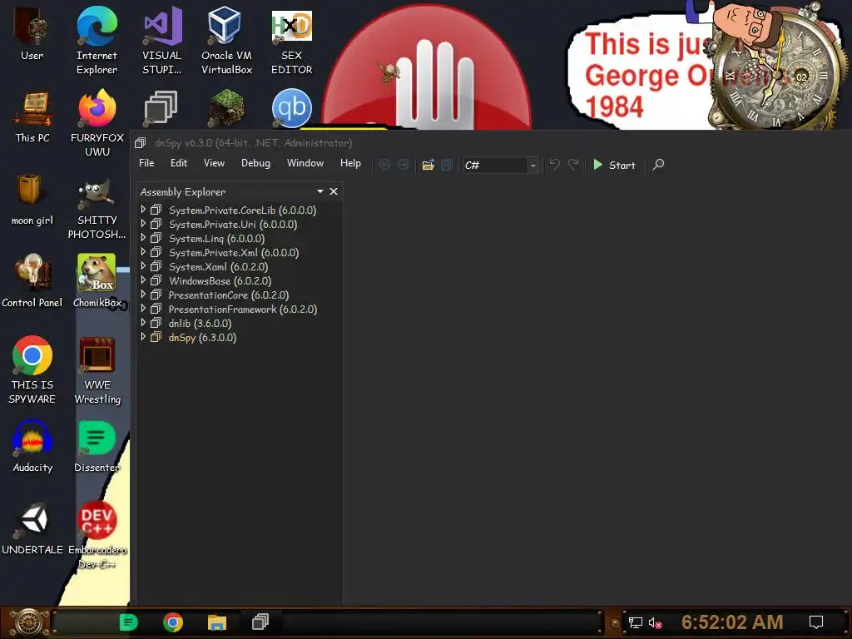Click the steampunk Start button
Screen dimensions: 852x639
click(x=29, y=622)
